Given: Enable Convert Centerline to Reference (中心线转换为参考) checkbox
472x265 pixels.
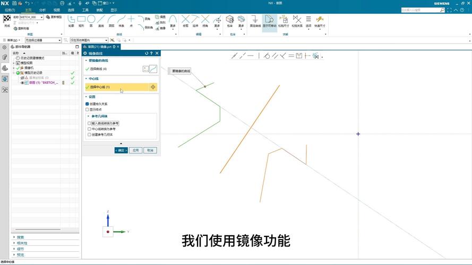Looking at the screenshot, I should (x=89, y=129).
